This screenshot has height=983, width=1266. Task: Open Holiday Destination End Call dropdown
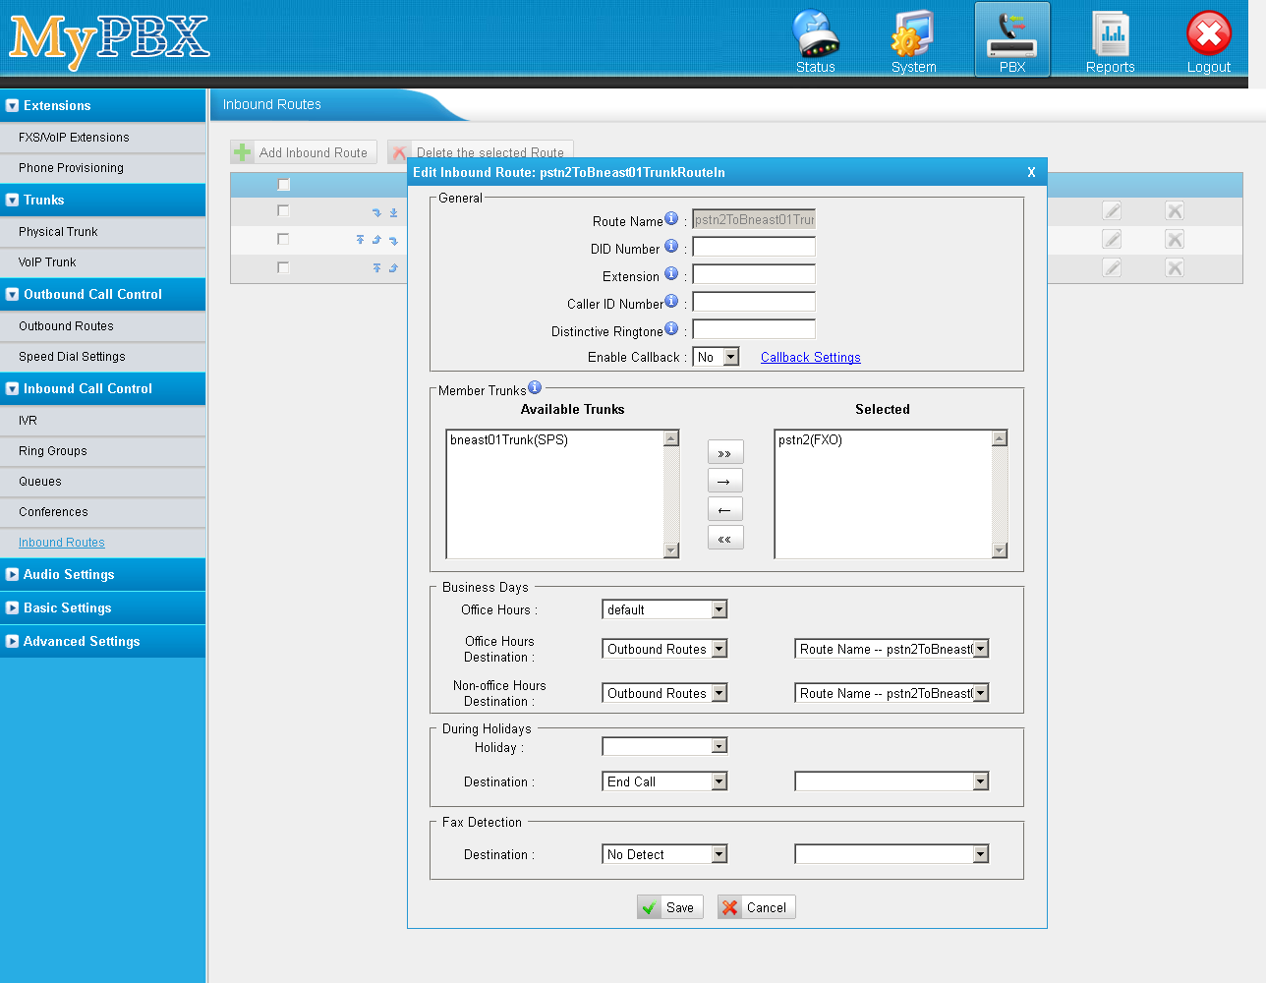[664, 781]
